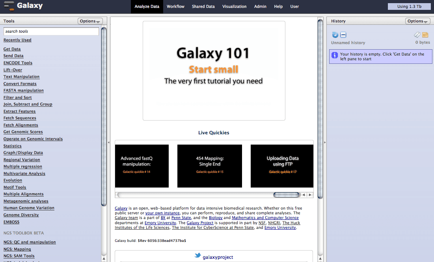Click the Tools panel vertical scrollbar
This screenshot has height=262, width=434.
click(104, 116)
